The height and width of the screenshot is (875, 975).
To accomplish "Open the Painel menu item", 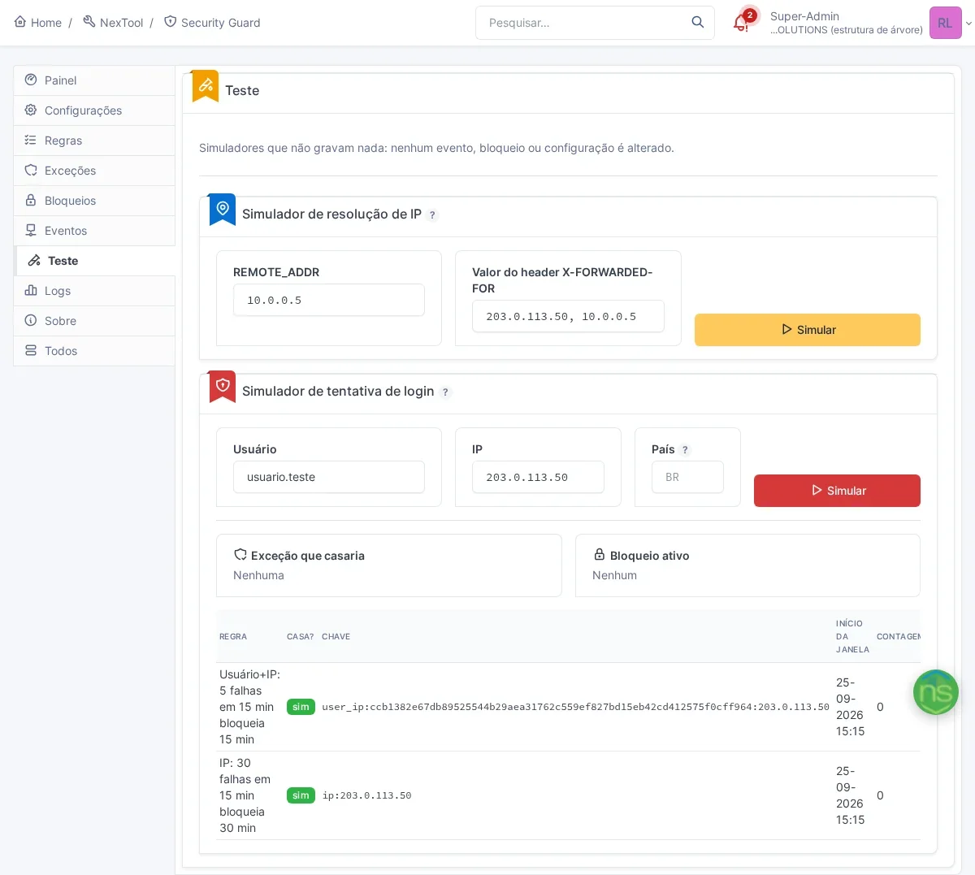I will (x=94, y=80).
